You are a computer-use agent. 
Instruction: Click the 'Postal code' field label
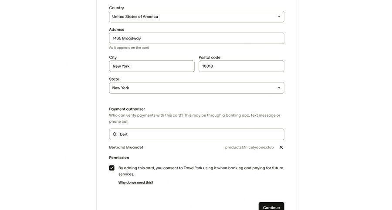[210, 57]
